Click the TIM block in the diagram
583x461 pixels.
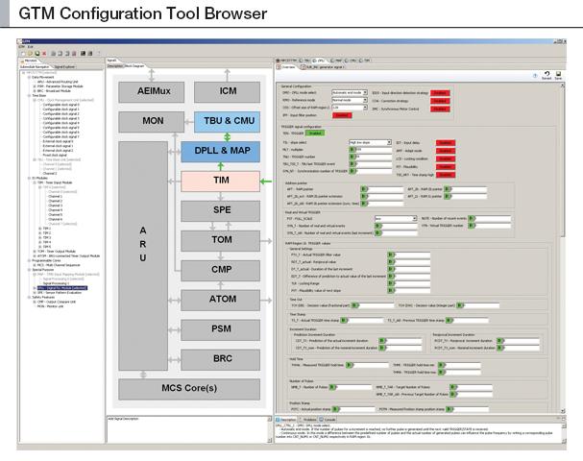point(221,180)
